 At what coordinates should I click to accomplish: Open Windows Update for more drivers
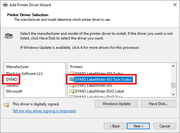116,104
